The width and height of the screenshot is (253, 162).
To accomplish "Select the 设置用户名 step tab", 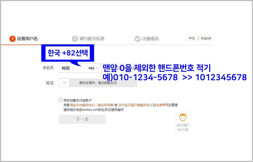I will click(27, 39).
